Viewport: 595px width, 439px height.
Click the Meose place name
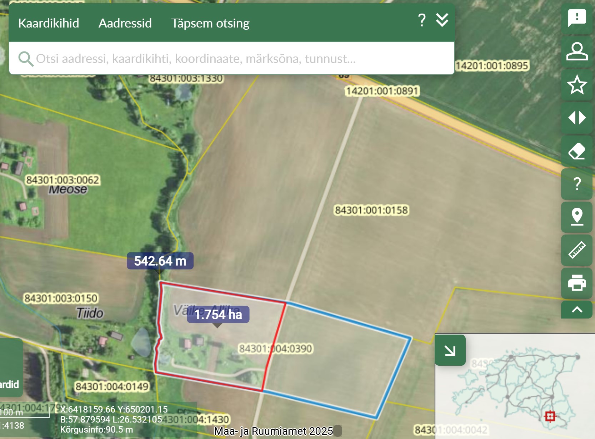[68, 189]
